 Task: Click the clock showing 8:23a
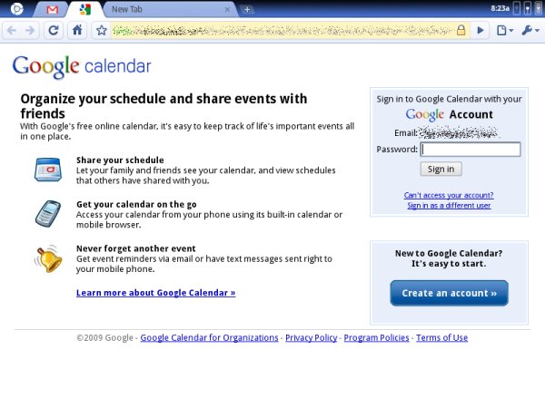[x=500, y=8]
